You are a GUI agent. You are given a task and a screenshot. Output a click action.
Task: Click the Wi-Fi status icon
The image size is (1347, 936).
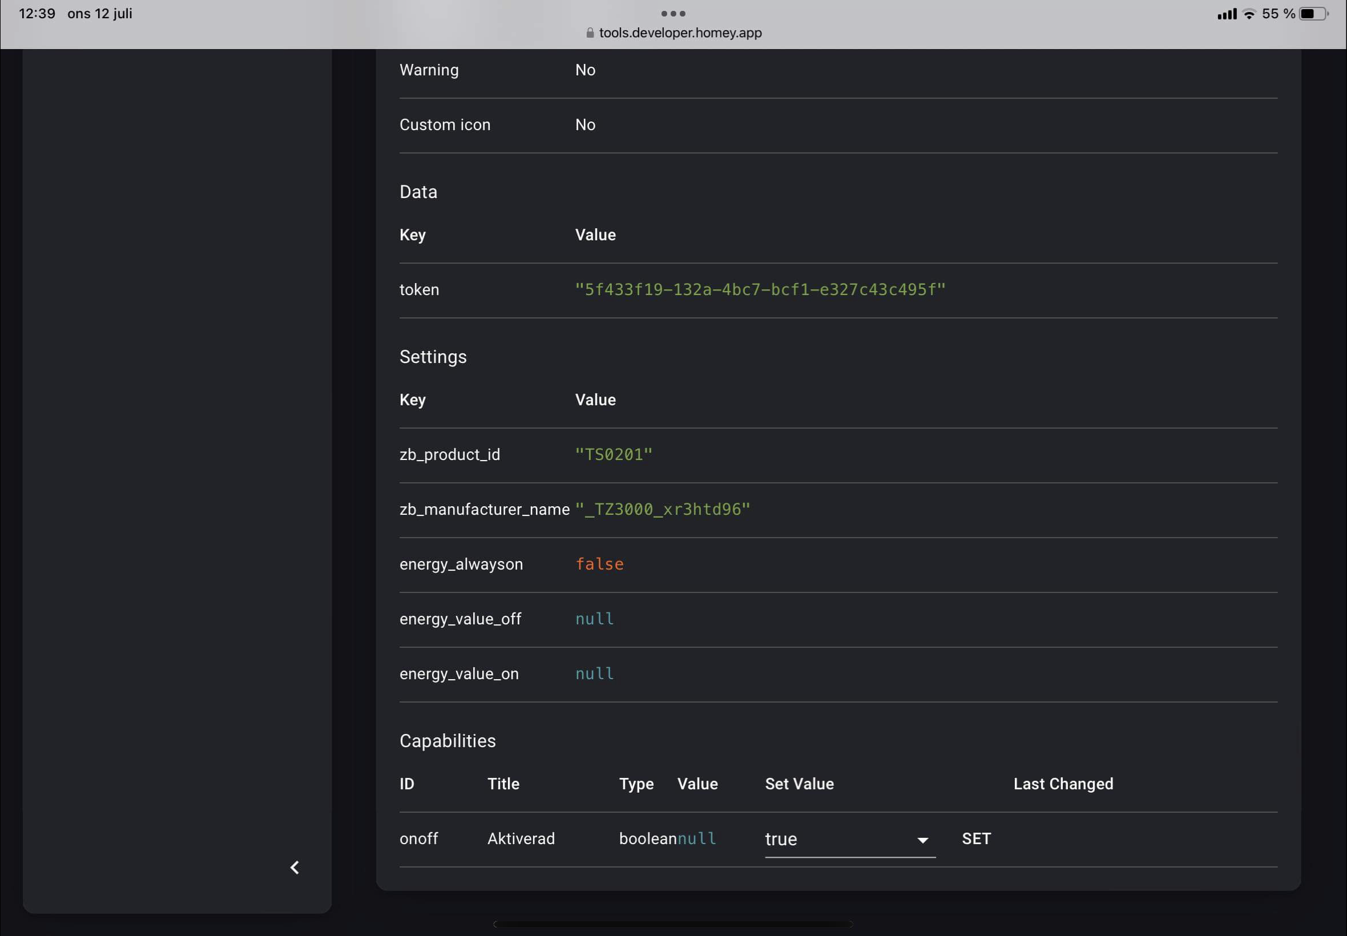pos(1248,13)
